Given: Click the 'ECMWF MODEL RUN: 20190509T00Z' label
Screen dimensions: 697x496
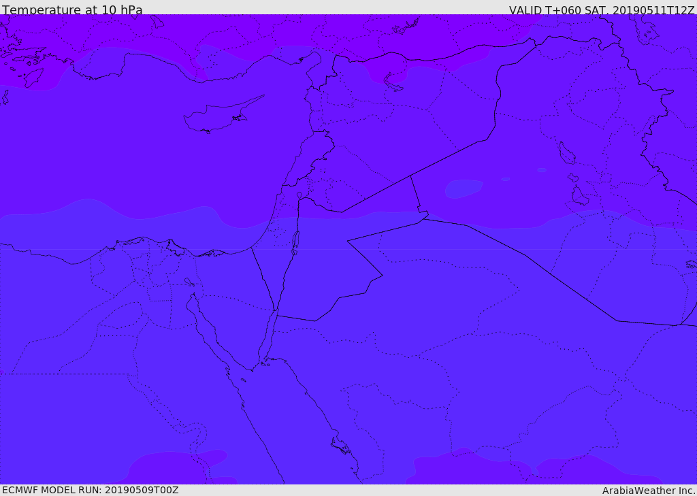Looking at the screenshot, I should coord(91,490).
